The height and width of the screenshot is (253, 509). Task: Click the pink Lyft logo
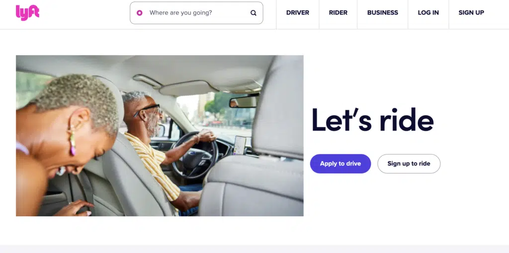(28, 12)
